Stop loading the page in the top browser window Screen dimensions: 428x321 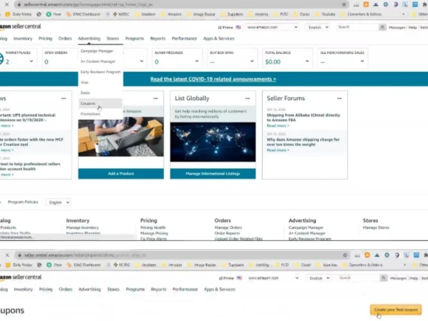point(7,4)
